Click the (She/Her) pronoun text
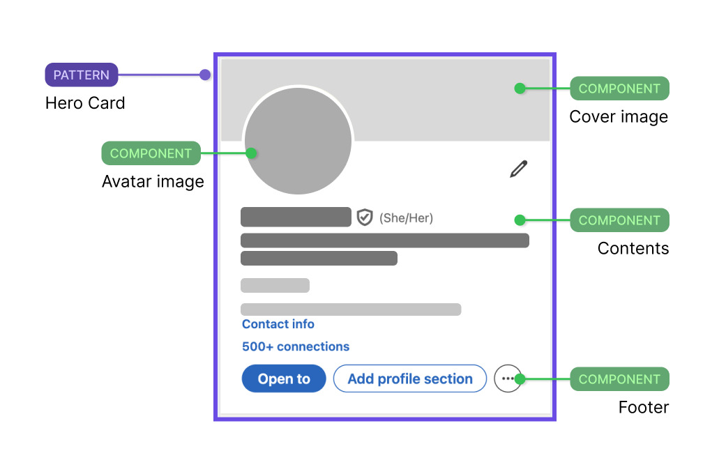 (x=406, y=218)
